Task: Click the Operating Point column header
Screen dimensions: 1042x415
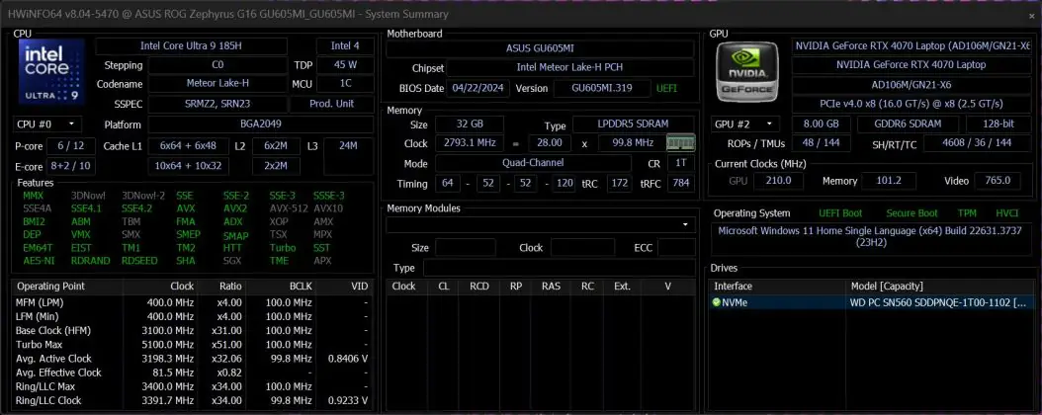Action: pos(67,287)
